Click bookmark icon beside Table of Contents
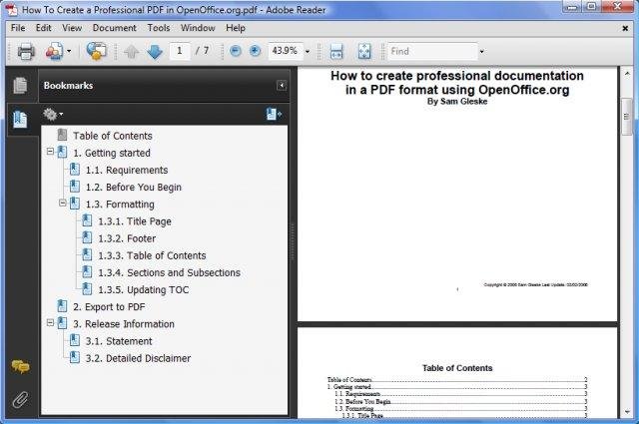Screen dimensions: 639x424 pos(62,135)
